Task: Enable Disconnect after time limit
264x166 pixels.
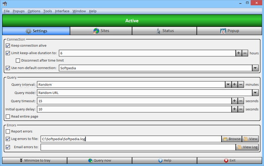Action: point(18,60)
